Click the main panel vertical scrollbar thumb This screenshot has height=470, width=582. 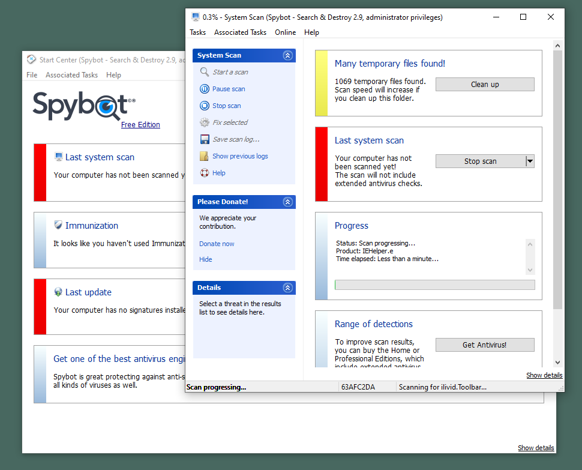coord(557,180)
